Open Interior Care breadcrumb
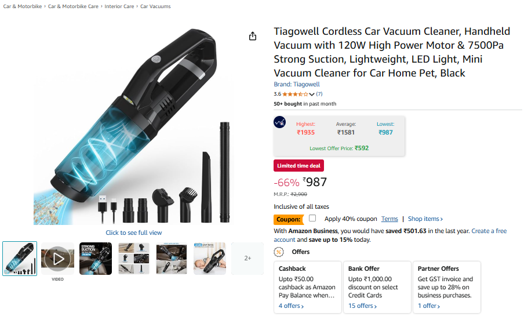This screenshot has width=528, height=316. [119, 6]
